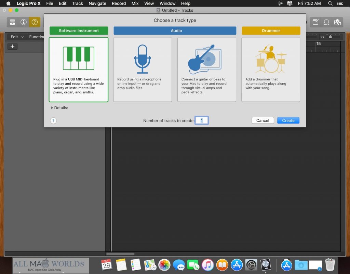Open the Apple menu

[9, 3]
